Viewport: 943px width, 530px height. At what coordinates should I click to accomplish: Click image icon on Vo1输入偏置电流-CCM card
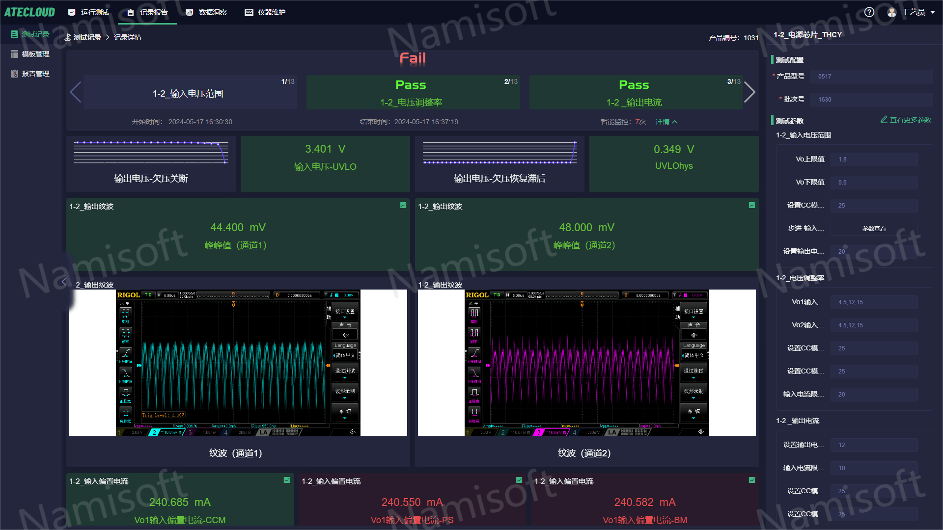(287, 480)
